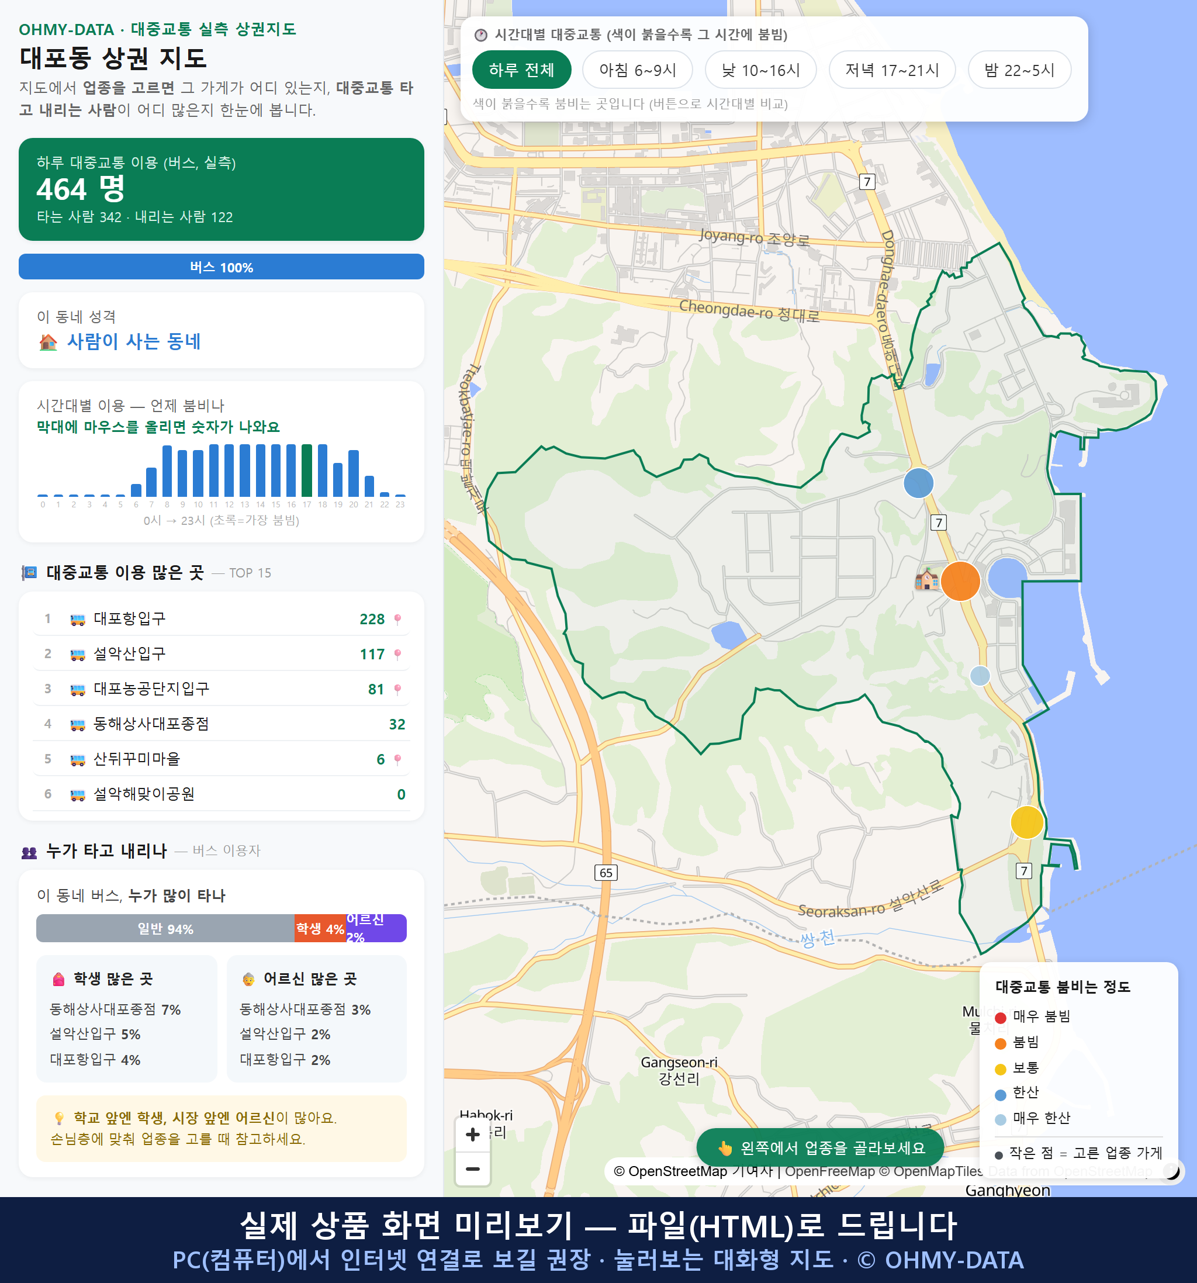The height and width of the screenshot is (1283, 1197).
Task: Open the OpenFreeMap attribution link
Action: point(830,1171)
